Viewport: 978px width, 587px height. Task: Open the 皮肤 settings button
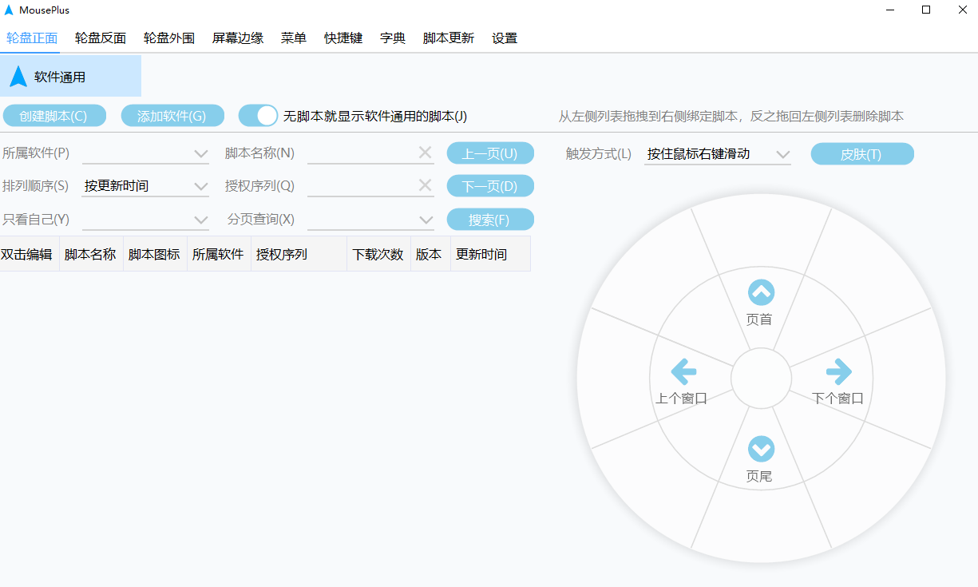point(862,153)
